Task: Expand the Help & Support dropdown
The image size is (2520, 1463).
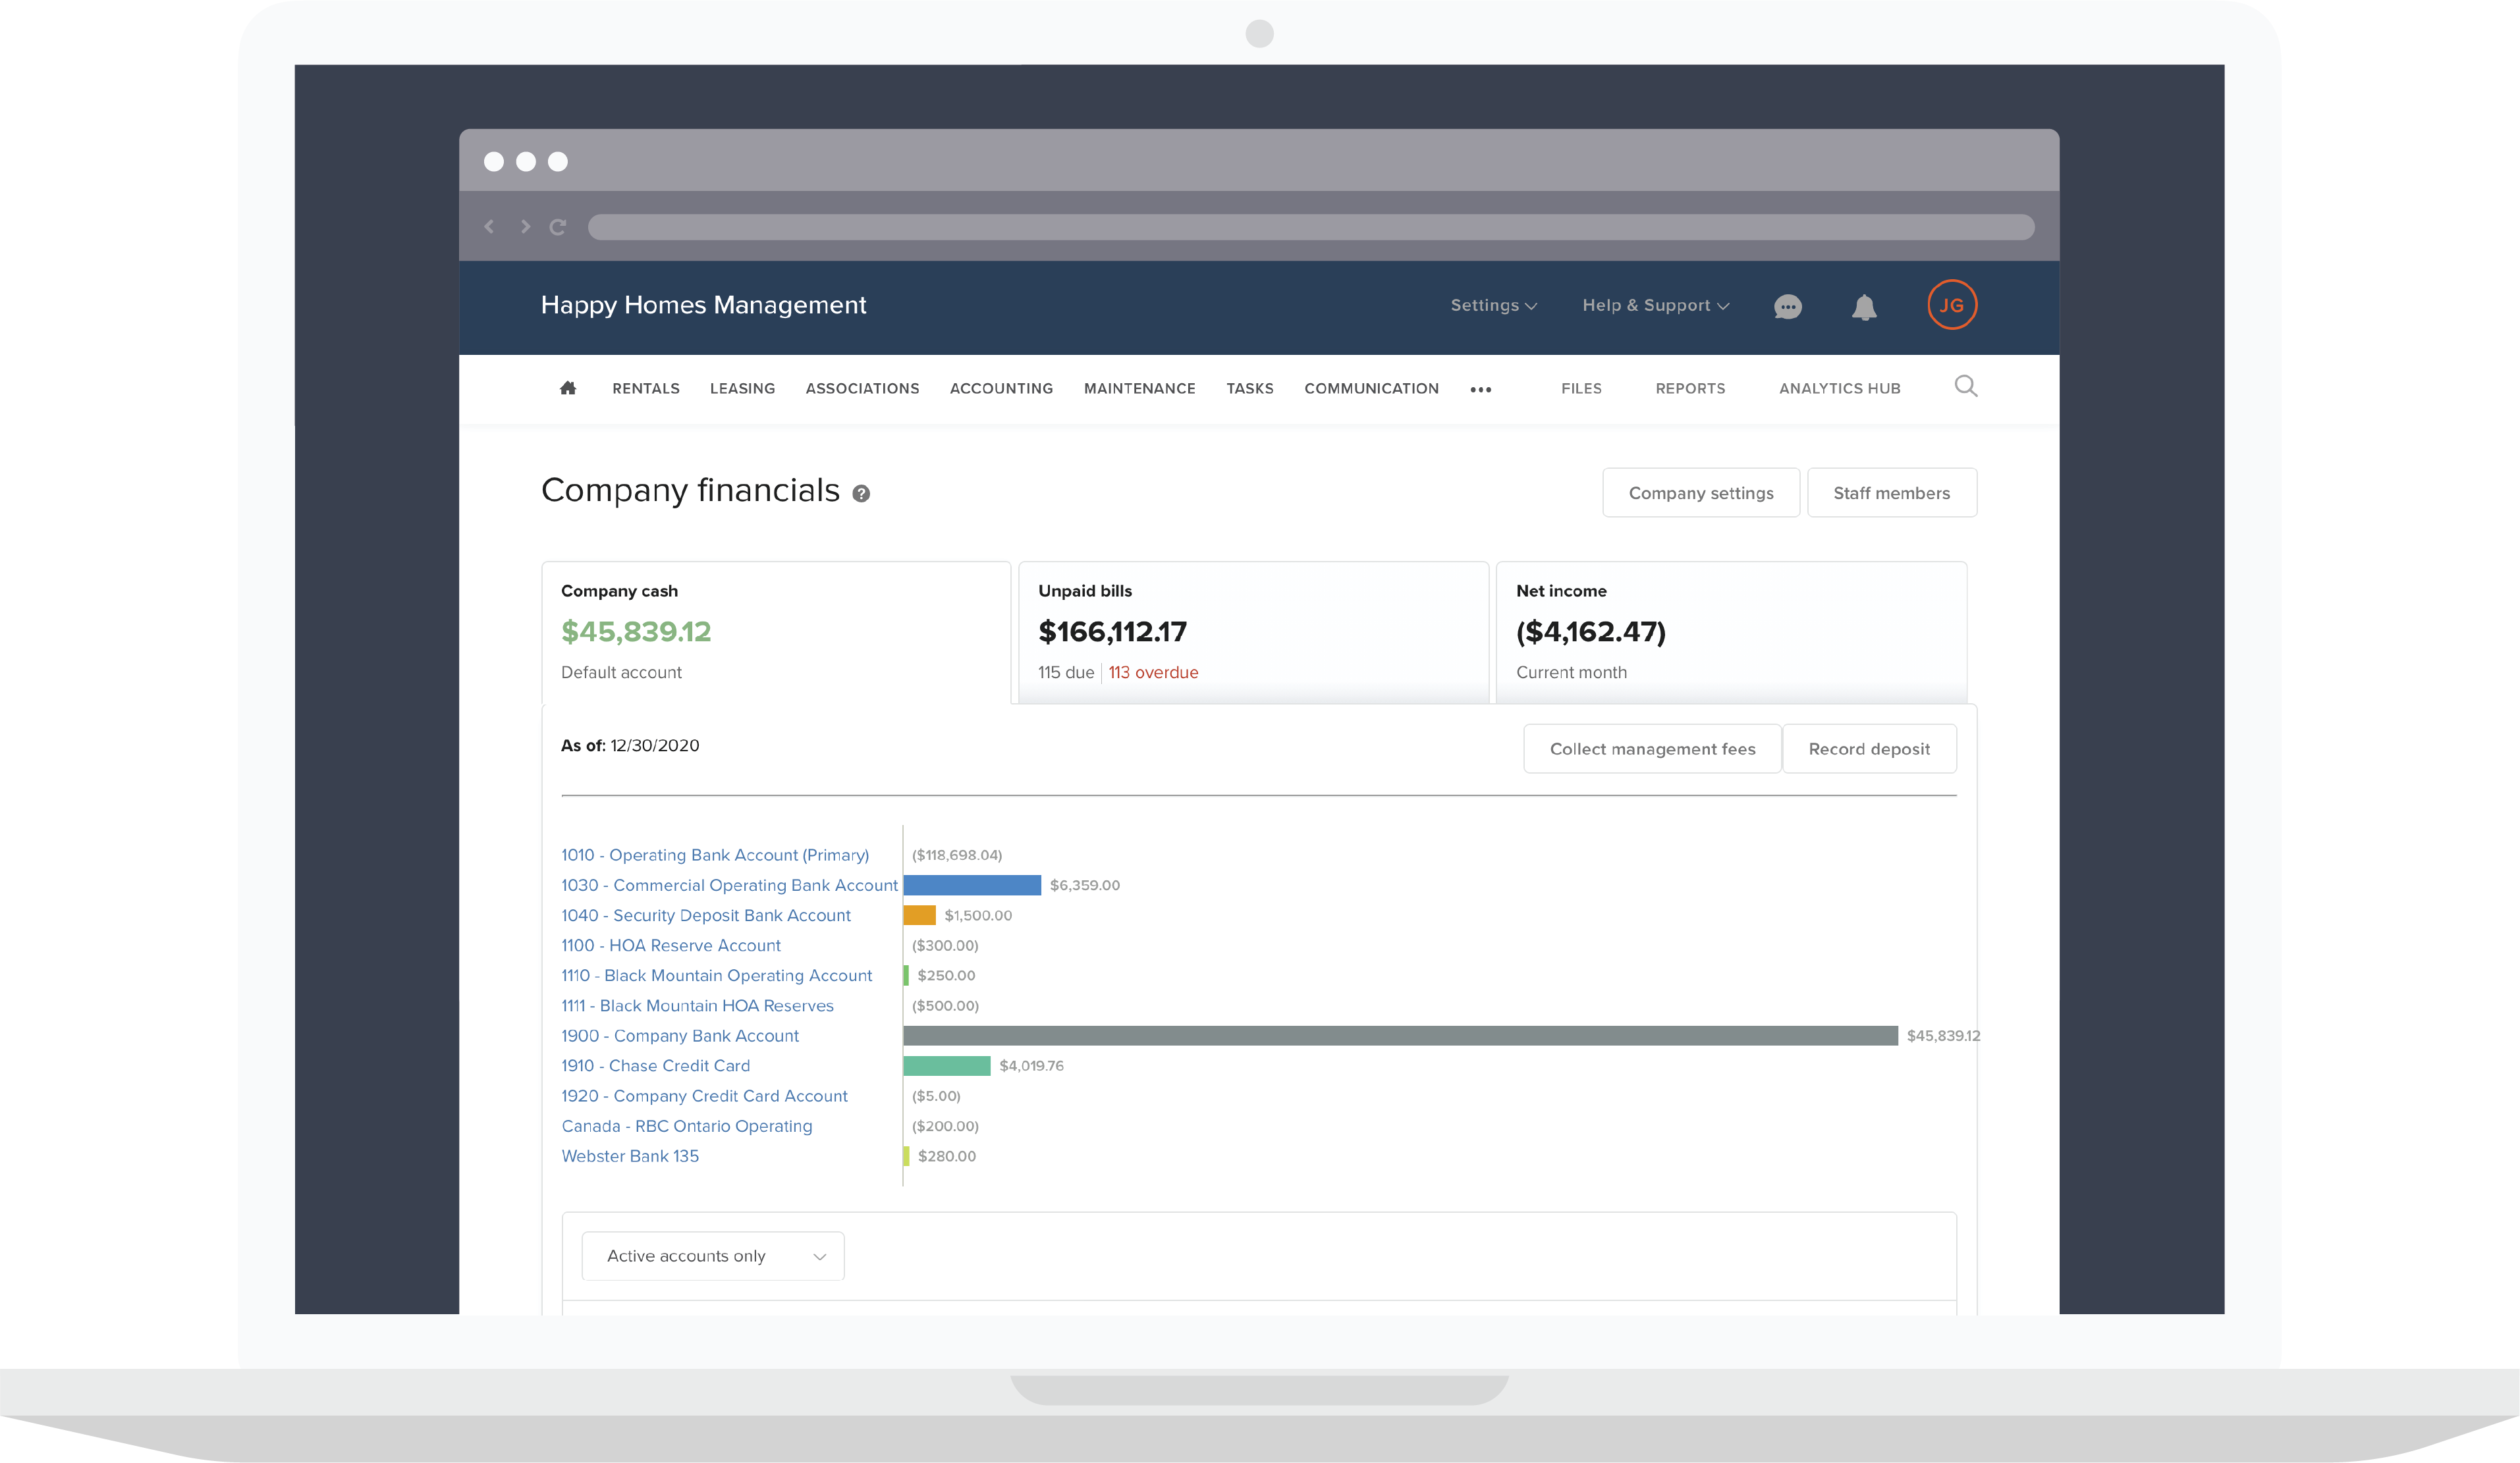Action: point(1656,306)
